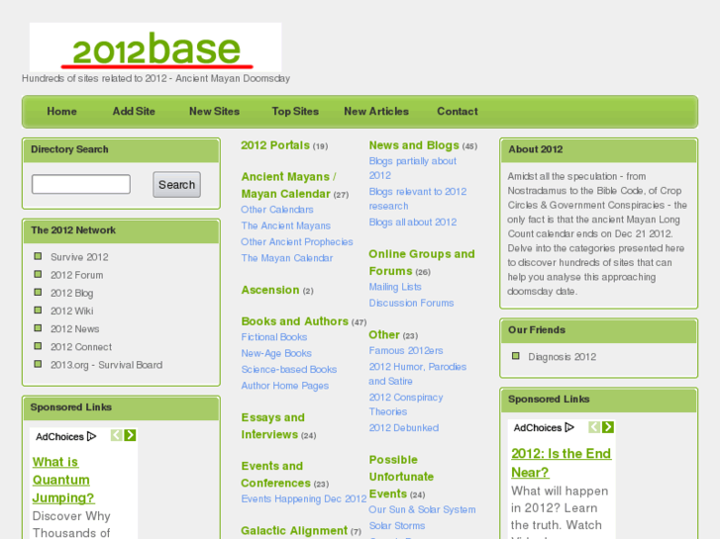The height and width of the screenshot is (539, 720).
Task: Open Fictional Books subcategory
Action: 273,337
